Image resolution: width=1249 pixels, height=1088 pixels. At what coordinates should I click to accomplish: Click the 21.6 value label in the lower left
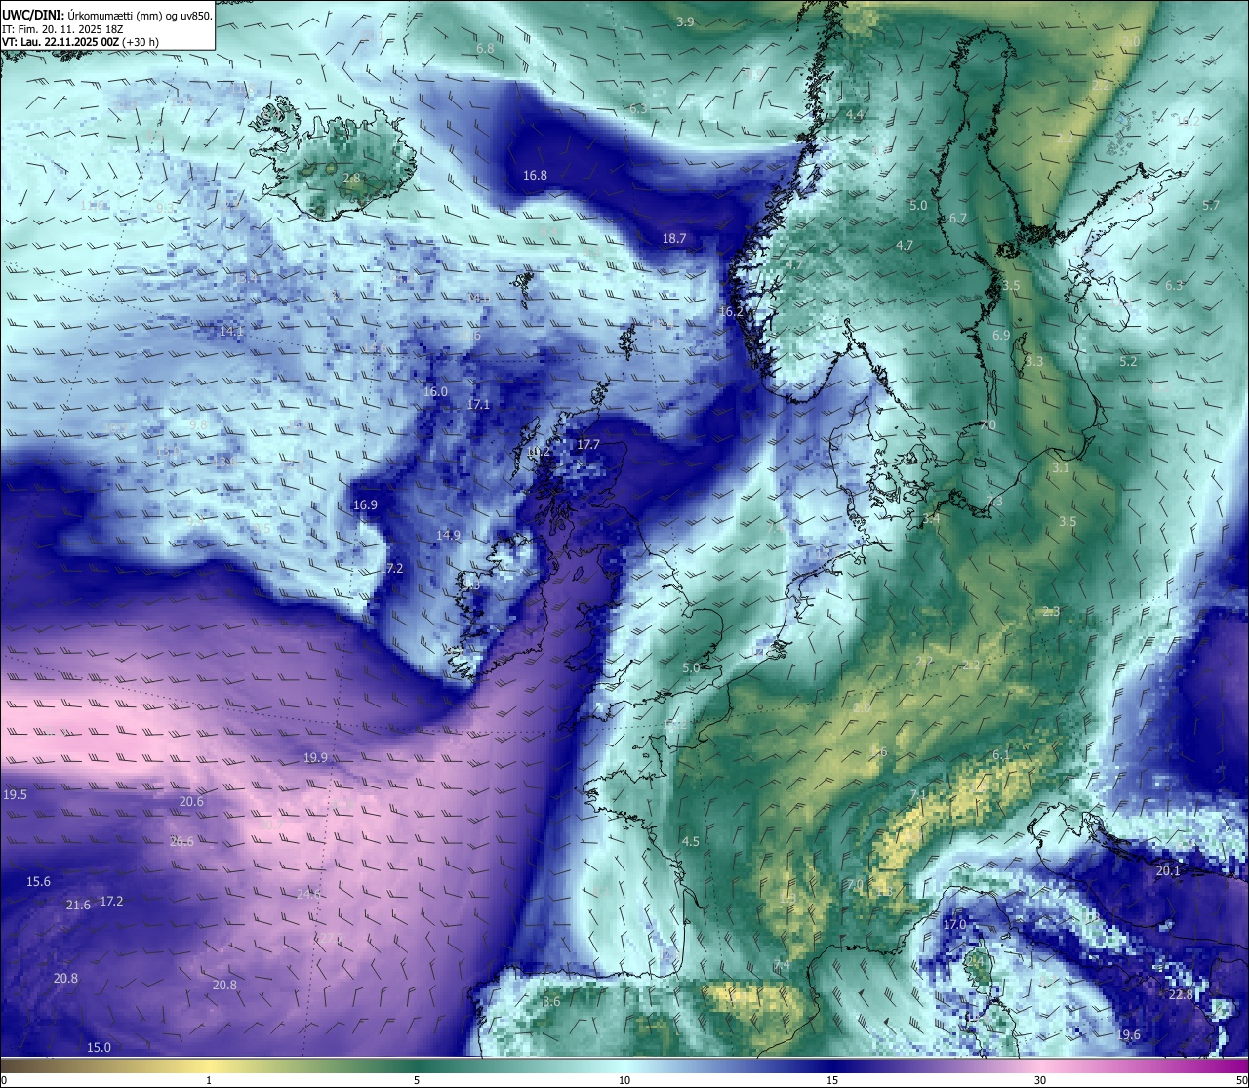click(x=78, y=906)
